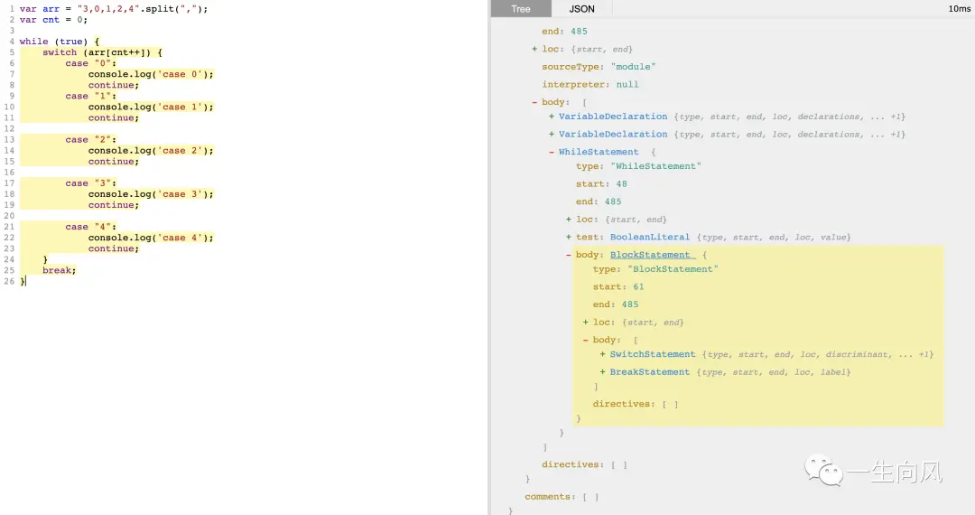Click the SwitchStatement type label
The image size is (975, 515).
[x=653, y=354]
